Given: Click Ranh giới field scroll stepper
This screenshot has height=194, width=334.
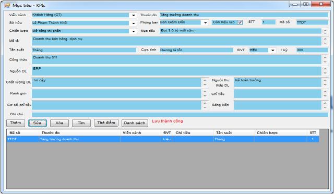Looking at the screenshot, I should pos(205,94).
